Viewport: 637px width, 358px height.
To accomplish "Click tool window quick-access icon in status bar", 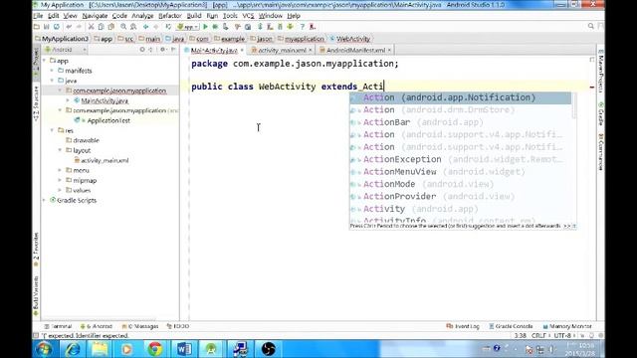I will [x=36, y=336].
